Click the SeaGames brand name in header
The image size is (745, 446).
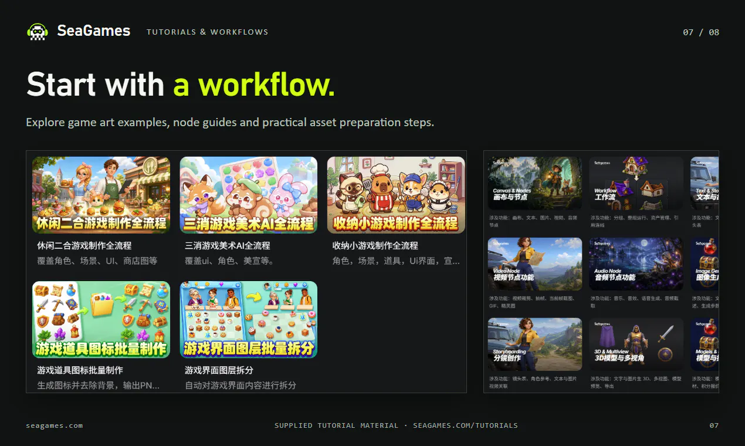(x=94, y=31)
